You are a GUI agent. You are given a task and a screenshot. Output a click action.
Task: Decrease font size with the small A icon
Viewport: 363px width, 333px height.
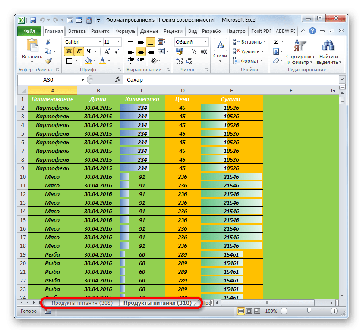pyautogui.click(x=117, y=51)
